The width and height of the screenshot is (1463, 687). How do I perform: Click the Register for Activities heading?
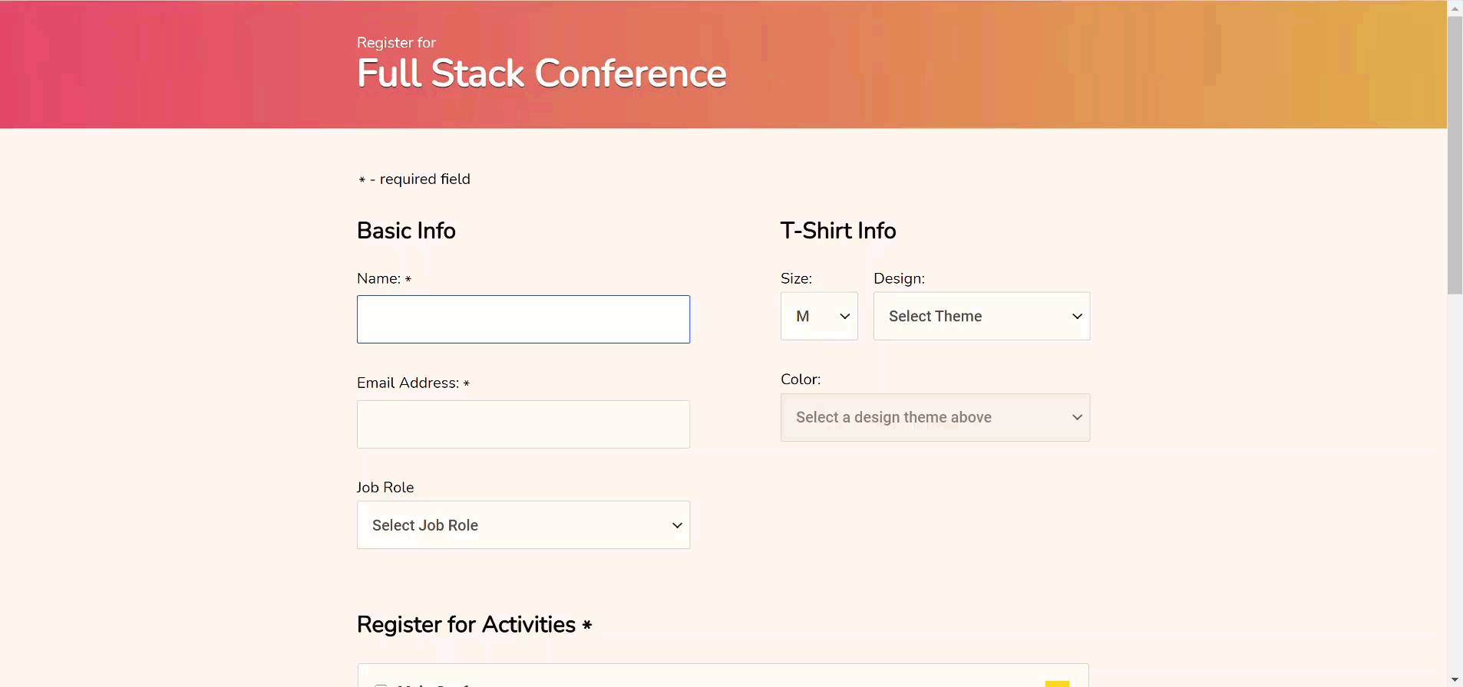[x=466, y=625]
